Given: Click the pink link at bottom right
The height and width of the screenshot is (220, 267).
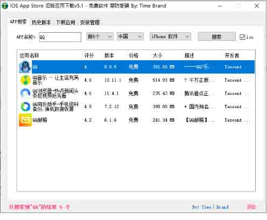Looking at the screenshot, I should tap(251, 207).
